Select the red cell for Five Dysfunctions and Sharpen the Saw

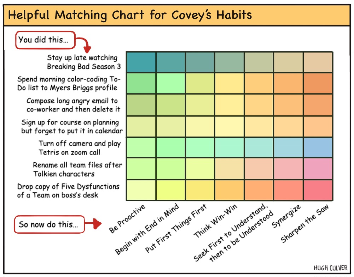318,190
